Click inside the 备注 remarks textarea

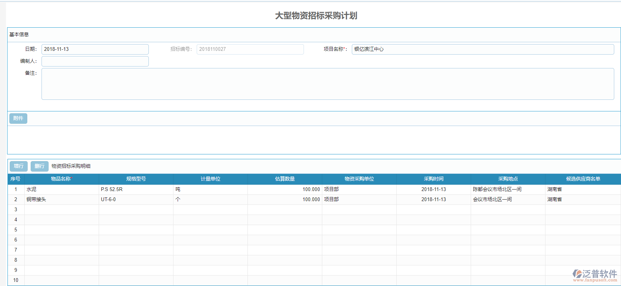coord(328,84)
